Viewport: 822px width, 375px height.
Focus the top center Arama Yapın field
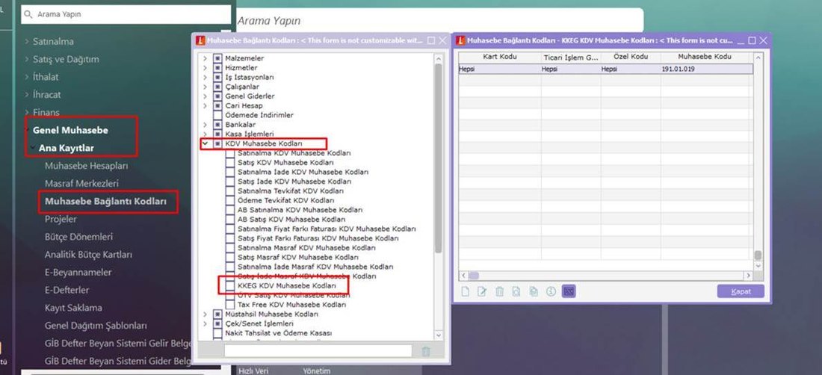coord(439,21)
